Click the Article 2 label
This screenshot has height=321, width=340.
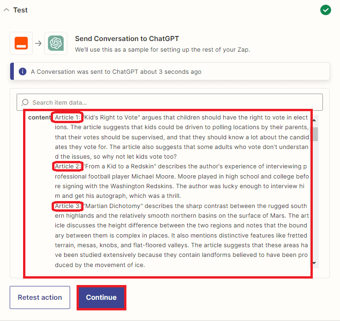tap(67, 166)
